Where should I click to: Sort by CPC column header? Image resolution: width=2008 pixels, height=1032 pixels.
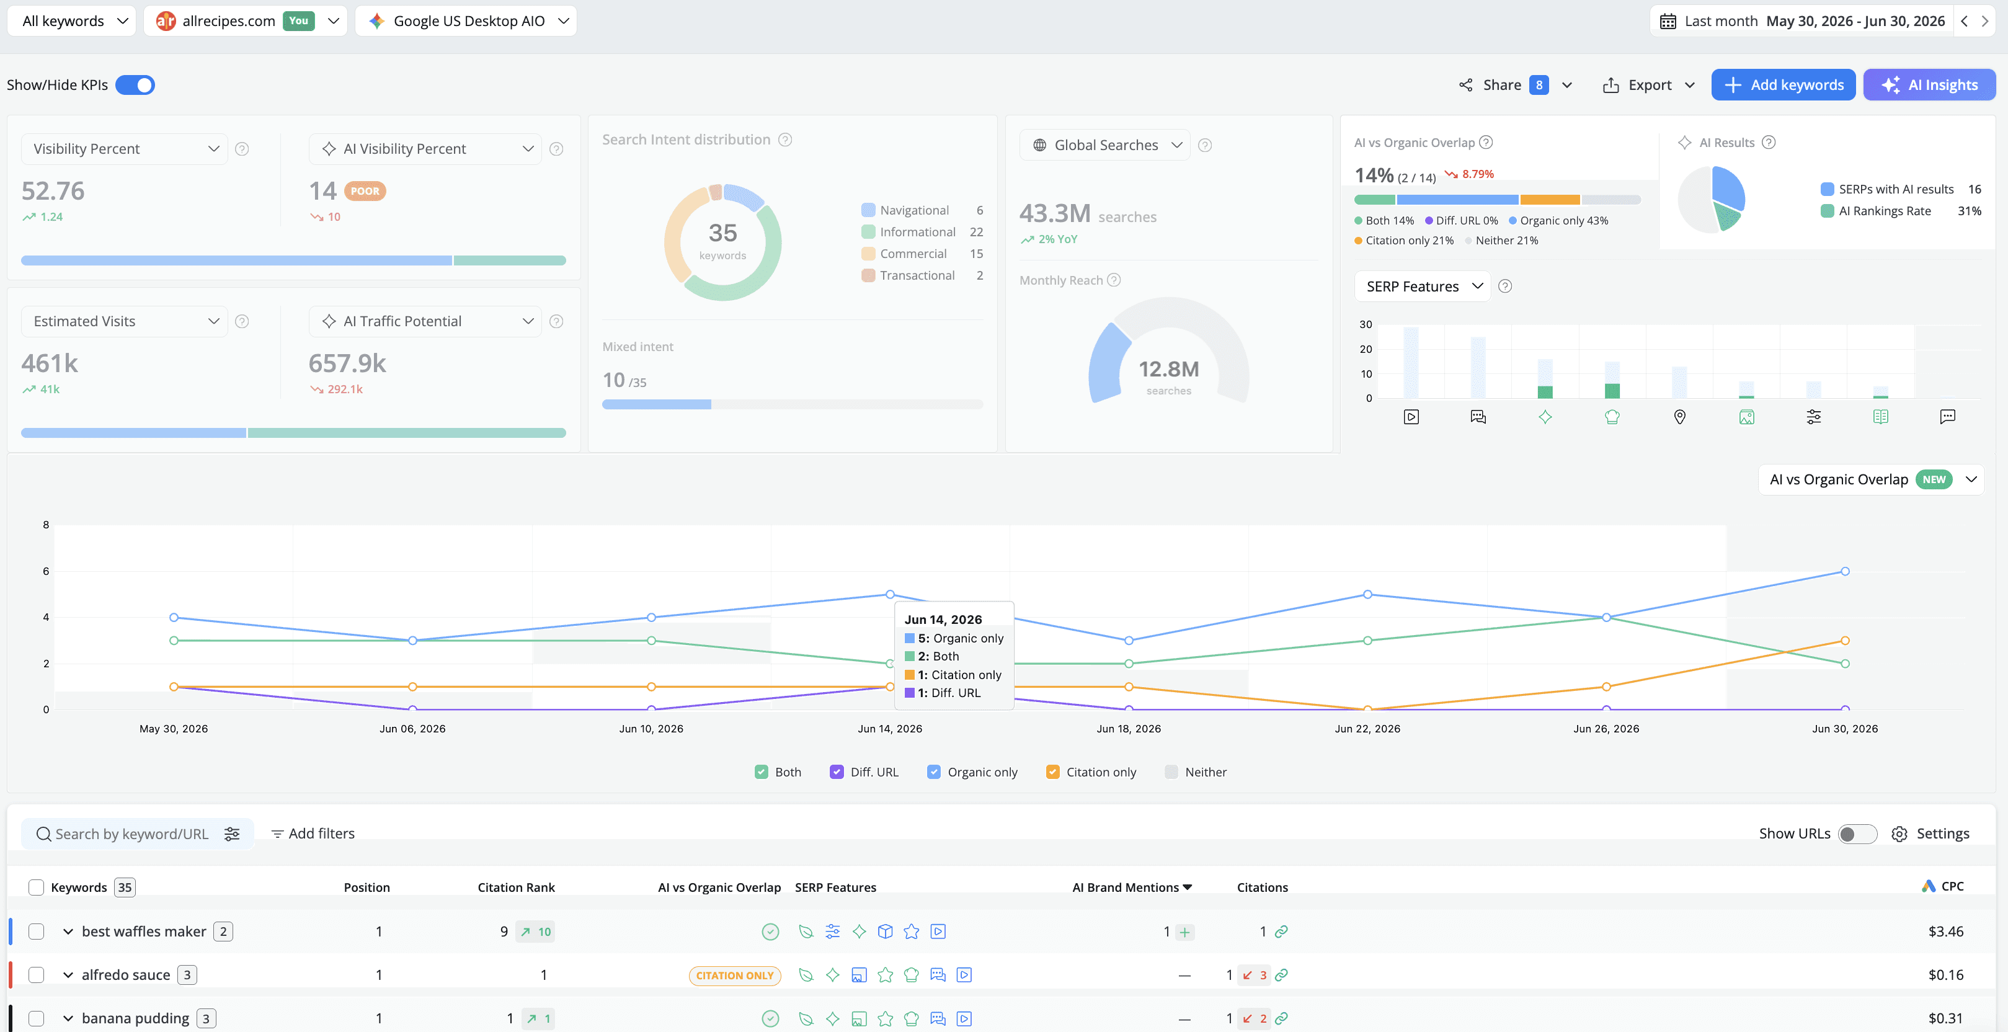(1942, 886)
